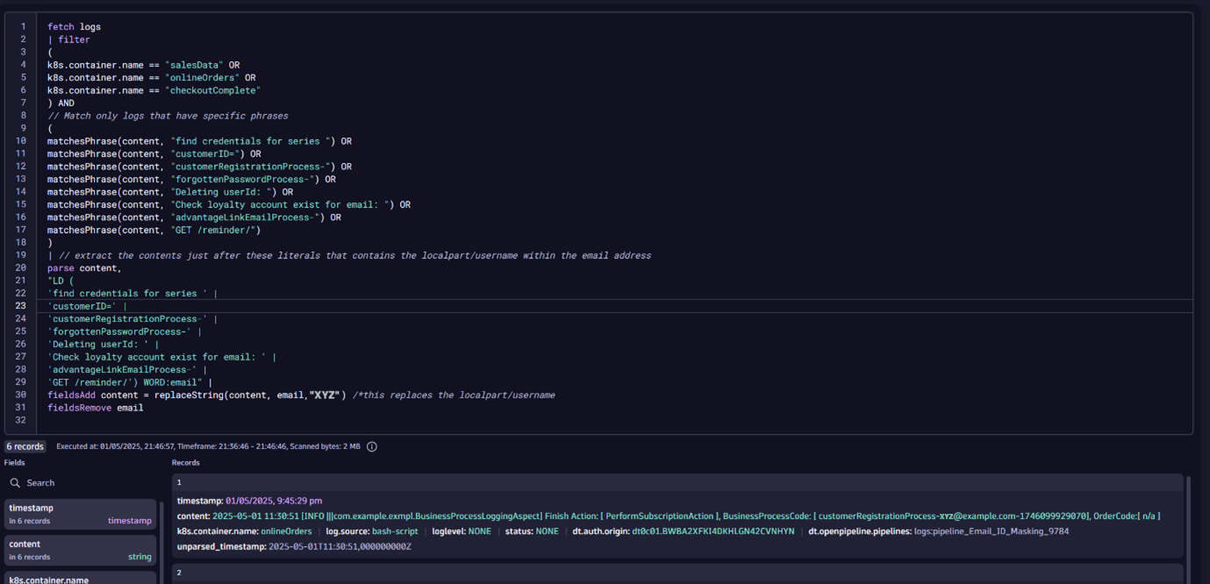
Task: Open record 2 in the Records list
Action: pos(179,573)
